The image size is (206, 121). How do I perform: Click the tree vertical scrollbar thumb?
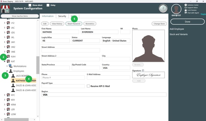click(38, 65)
